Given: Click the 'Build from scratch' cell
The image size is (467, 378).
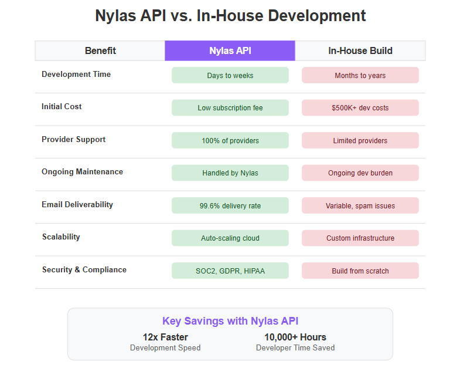Looking at the screenshot, I should point(360,271).
